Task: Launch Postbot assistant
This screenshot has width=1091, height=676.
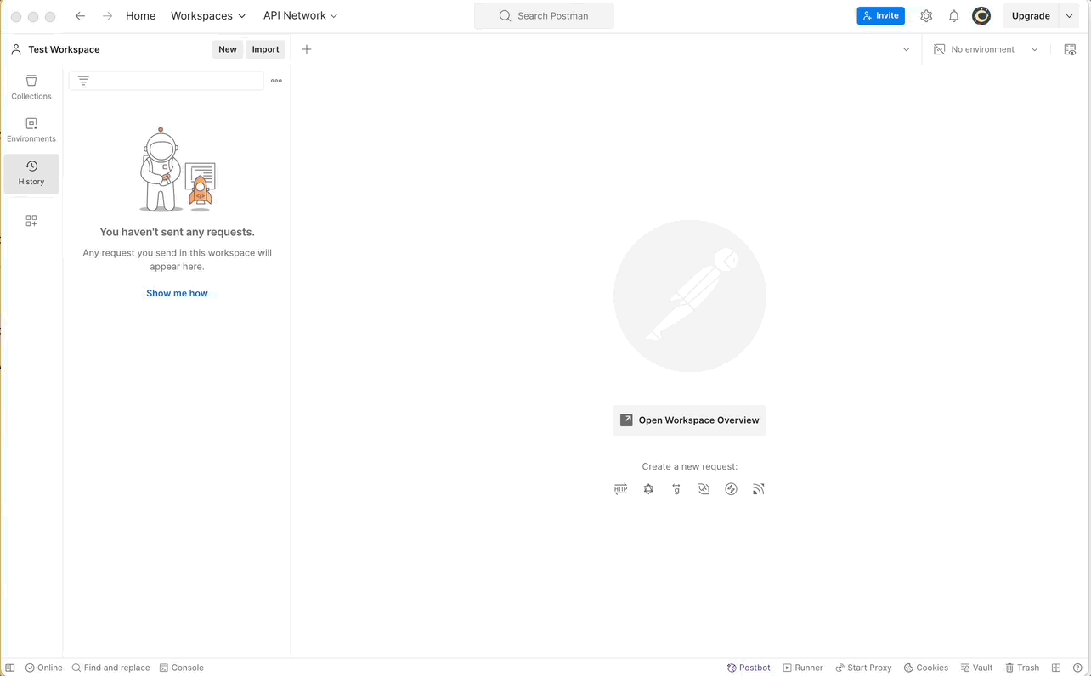Action: (749, 668)
